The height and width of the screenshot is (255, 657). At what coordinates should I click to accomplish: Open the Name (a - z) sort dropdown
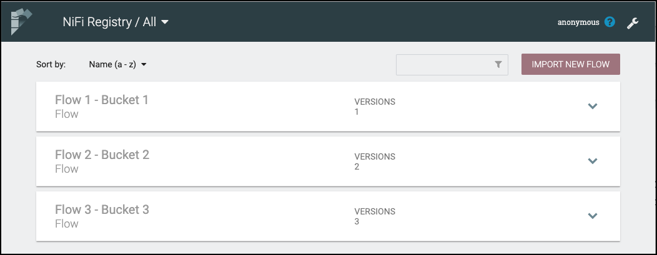coord(117,64)
